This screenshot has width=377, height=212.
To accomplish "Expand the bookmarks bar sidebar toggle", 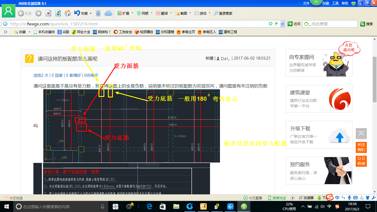I will click(x=6, y=32).
